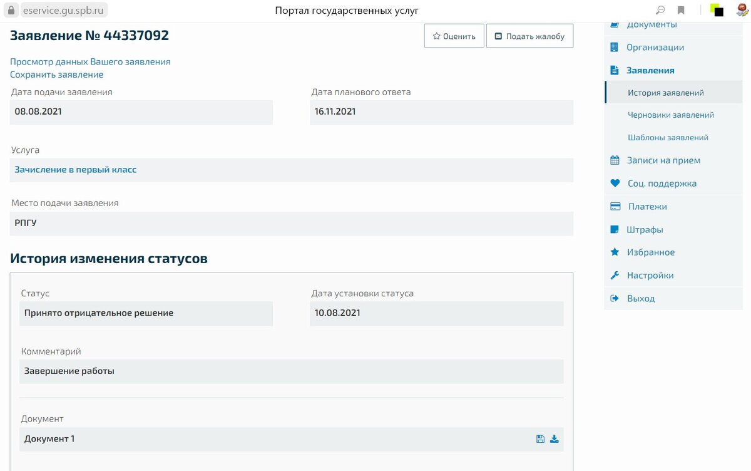Click the Принято отрицательное решение status
This screenshot has height=471, width=751.
pyautogui.click(x=99, y=313)
